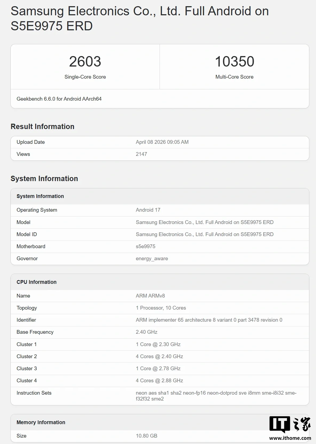
Task: Click the Instruction Sets label
Action: coord(34,393)
